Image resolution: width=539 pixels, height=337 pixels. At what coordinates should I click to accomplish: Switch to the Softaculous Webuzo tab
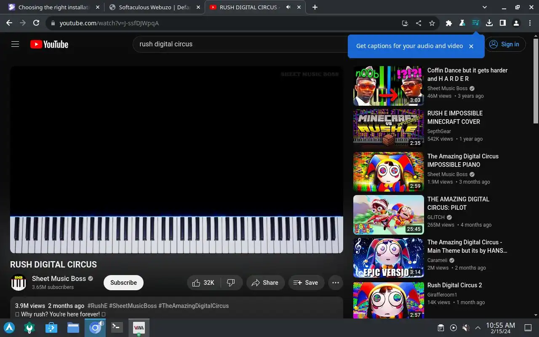(154, 7)
